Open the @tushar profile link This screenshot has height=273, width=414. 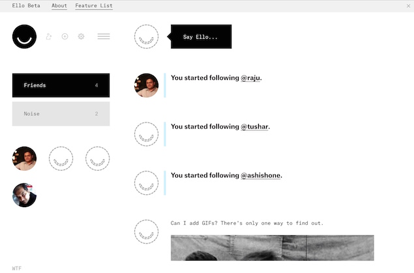point(254,127)
